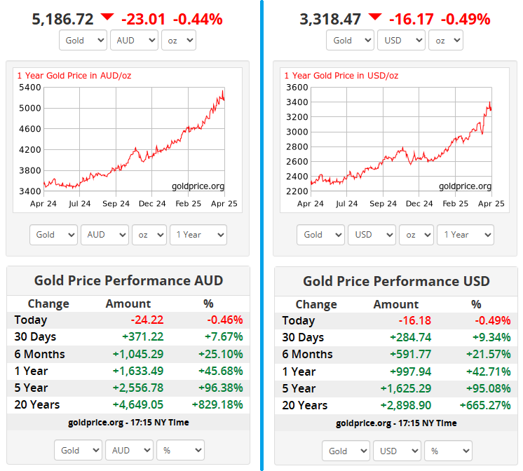Select the 5 Year row in USD table
Screen dimensions: 523x471
396,388
